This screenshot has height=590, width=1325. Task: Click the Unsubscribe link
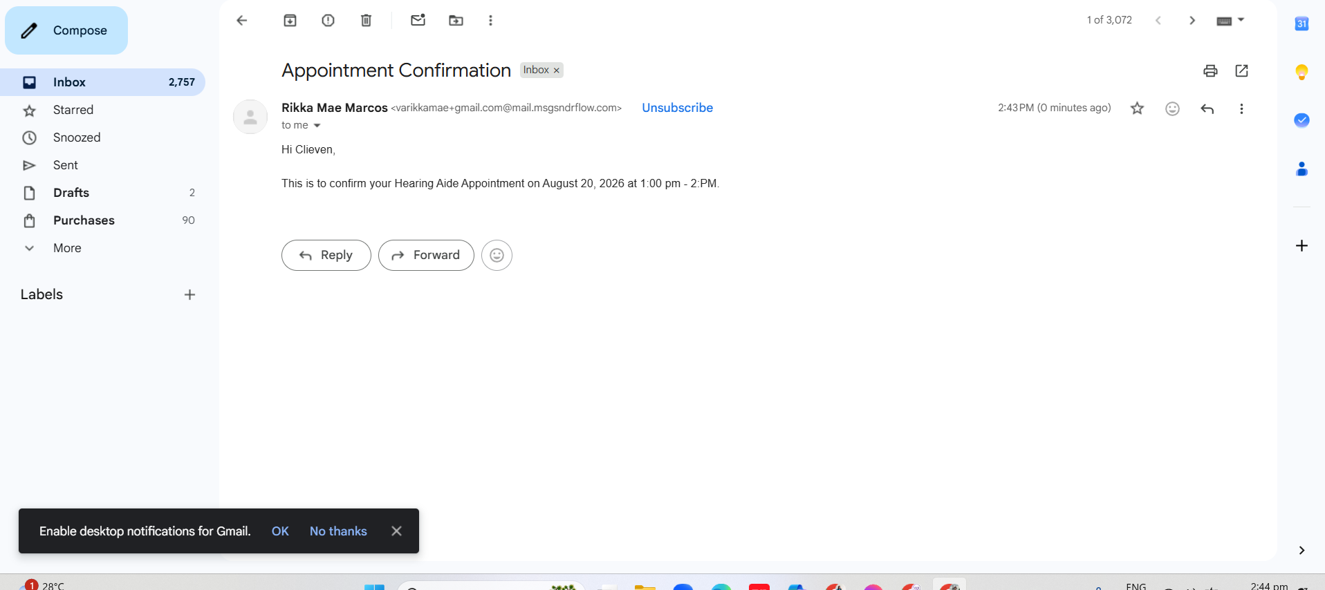point(677,108)
